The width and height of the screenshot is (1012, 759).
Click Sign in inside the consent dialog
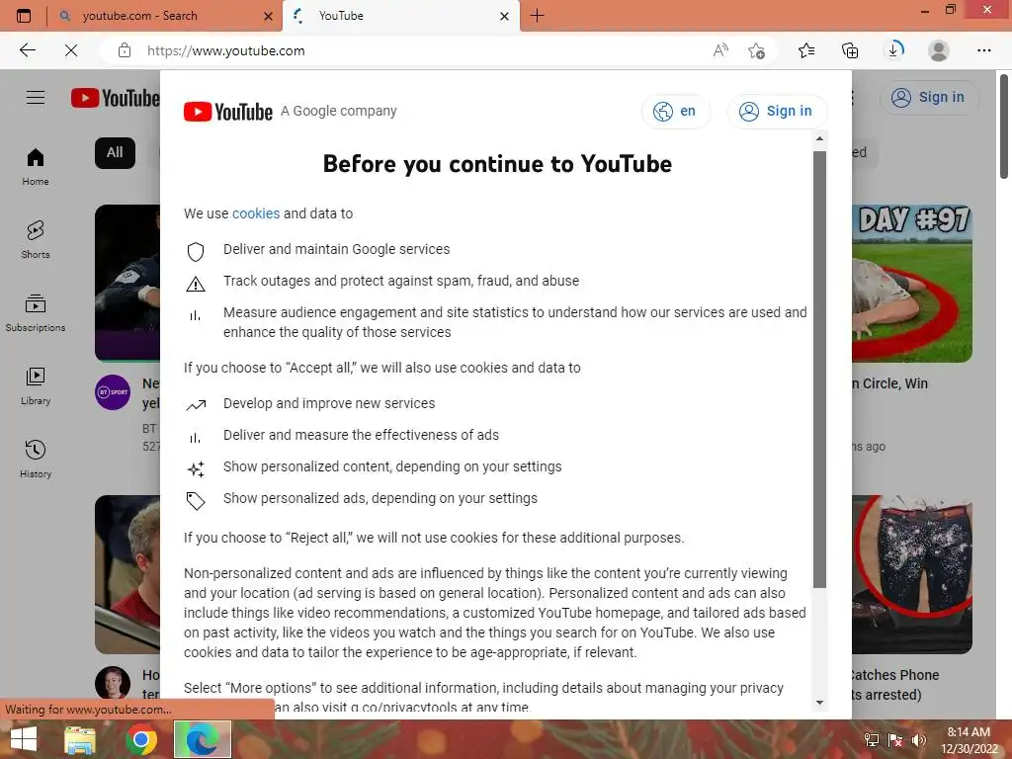click(777, 112)
